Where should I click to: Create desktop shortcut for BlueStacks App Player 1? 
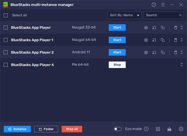point(154,40)
